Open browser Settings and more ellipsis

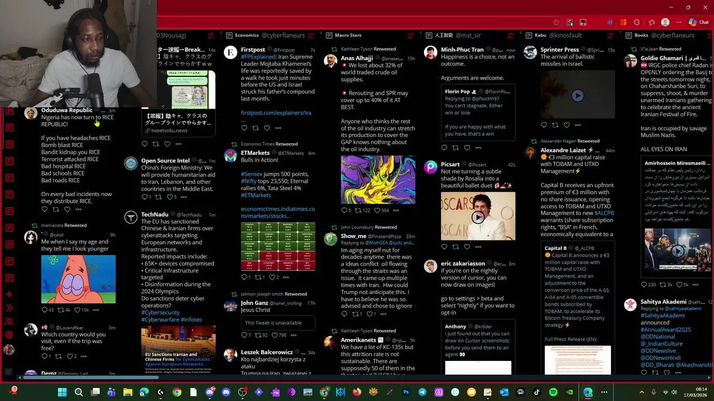coord(678,22)
